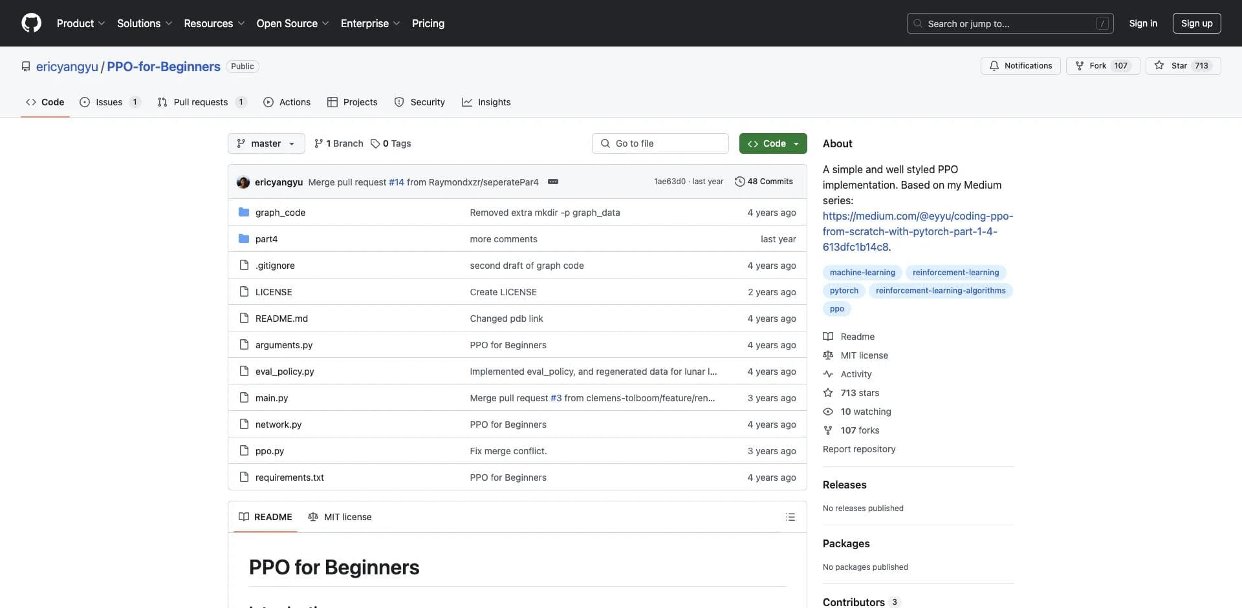Click the machine-learning topic tag
The width and height of the screenshot is (1242, 608).
coord(862,273)
